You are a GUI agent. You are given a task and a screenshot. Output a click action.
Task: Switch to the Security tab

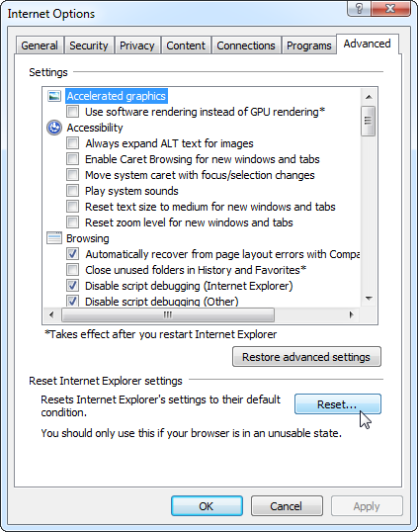[89, 45]
